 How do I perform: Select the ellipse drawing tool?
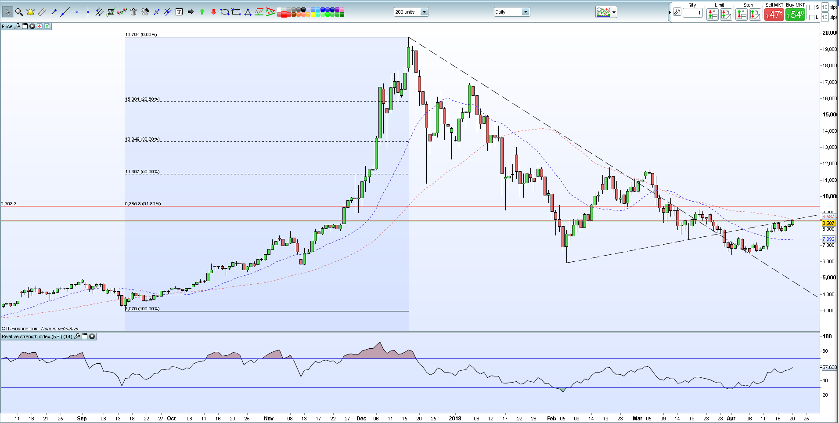[225, 12]
